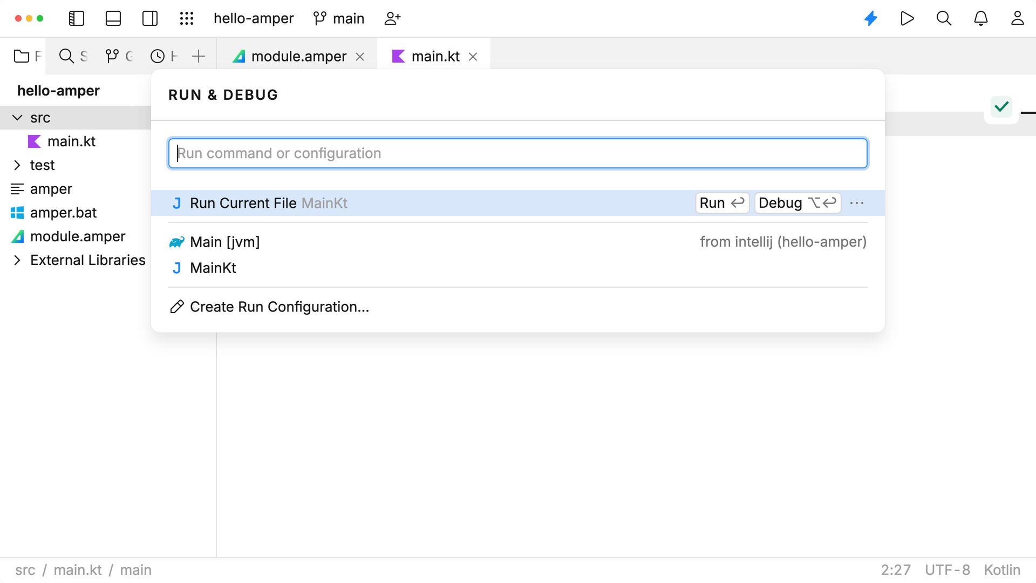The image size is (1036, 583).
Task: Open UTF-8 encoding selector
Action: click(x=948, y=570)
